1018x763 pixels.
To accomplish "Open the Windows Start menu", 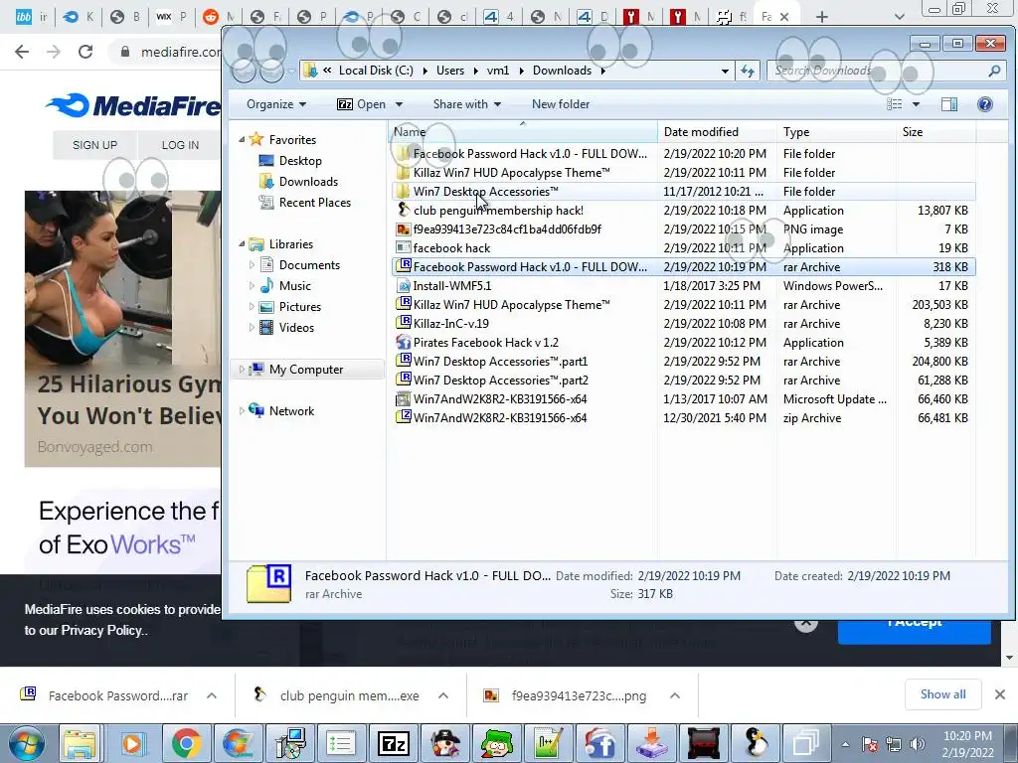I will (26, 744).
